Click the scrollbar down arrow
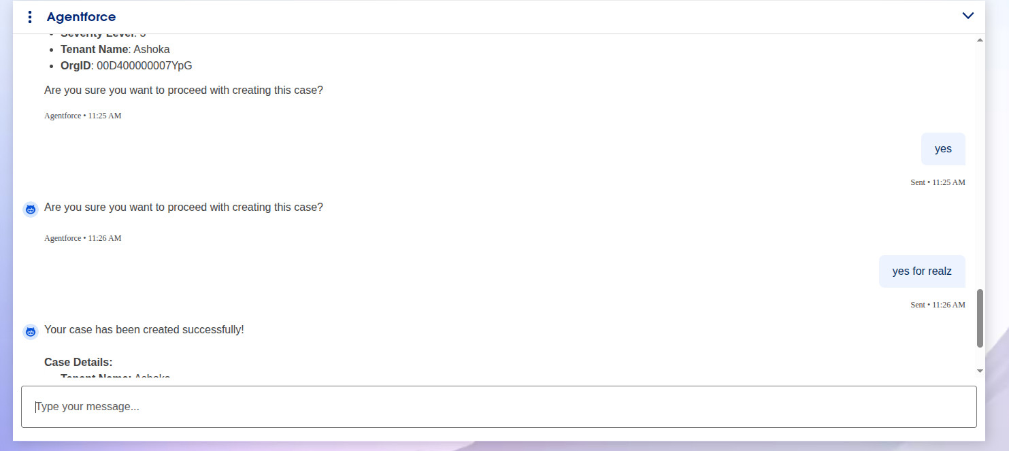Viewport: 1009px width, 451px height. coord(980,371)
